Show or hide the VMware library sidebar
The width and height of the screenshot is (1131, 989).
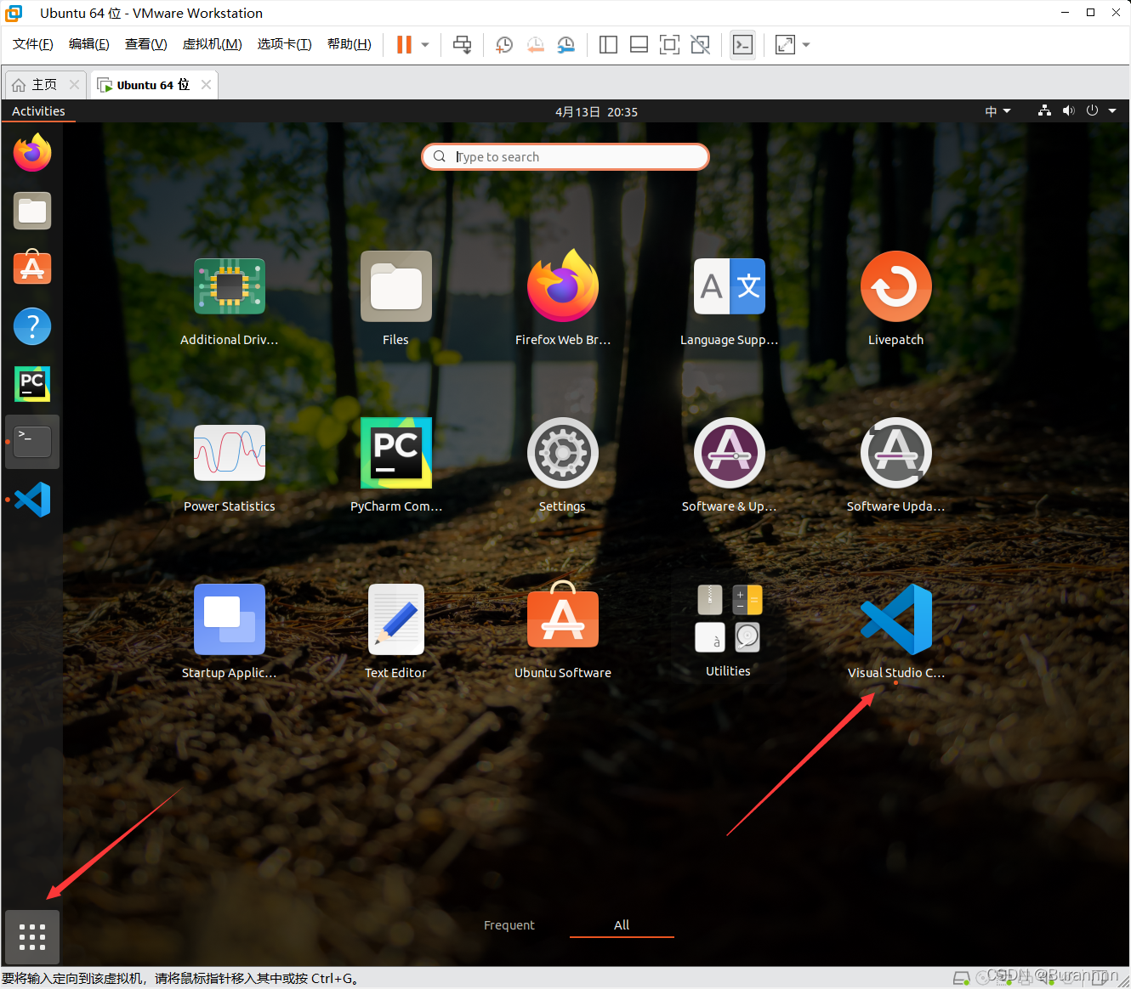608,44
